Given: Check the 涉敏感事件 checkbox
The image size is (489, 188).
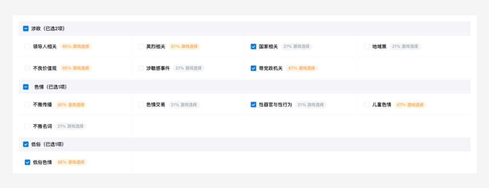Looking at the screenshot, I should (x=141, y=68).
